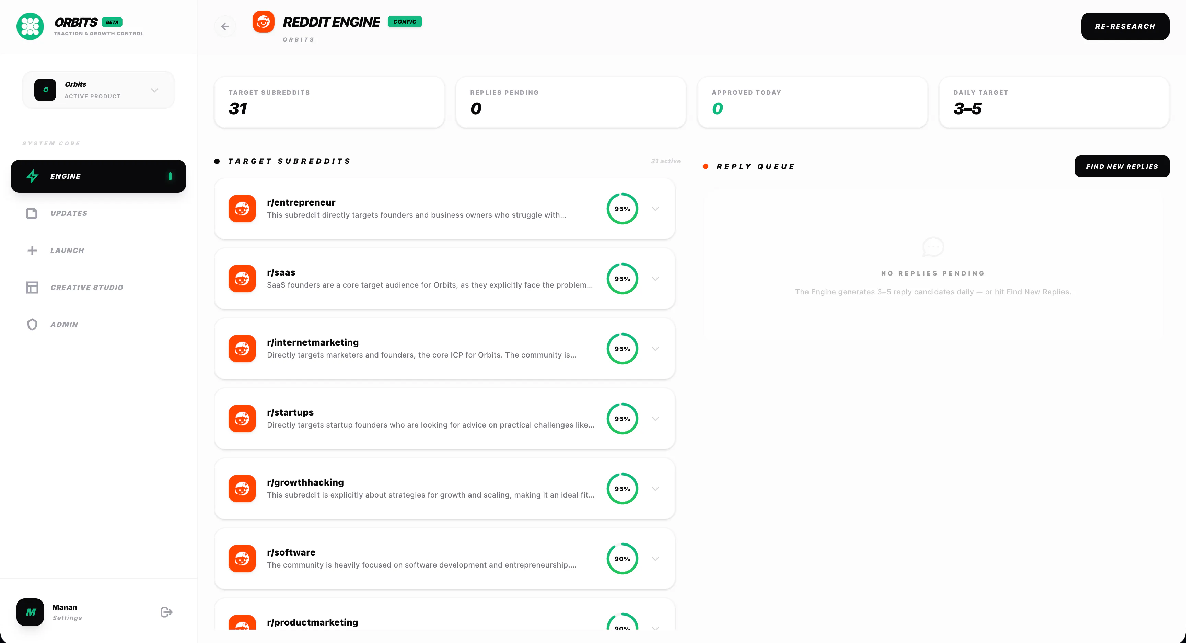Click the r/growthhacking 95% score ring
Viewport: 1186px width, 643px height.
[623, 488]
